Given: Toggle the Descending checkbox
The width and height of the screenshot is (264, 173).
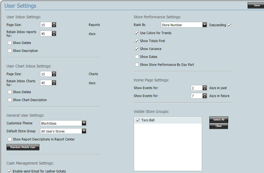Looking at the screenshot, I should coord(229,25).
